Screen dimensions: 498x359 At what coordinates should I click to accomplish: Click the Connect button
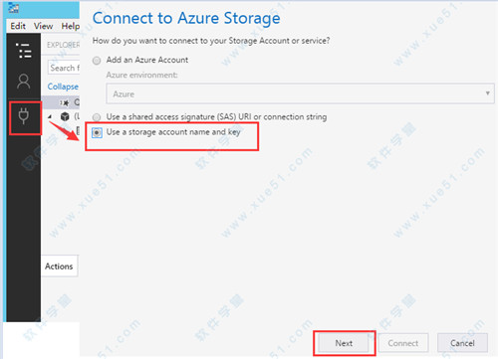403,343
